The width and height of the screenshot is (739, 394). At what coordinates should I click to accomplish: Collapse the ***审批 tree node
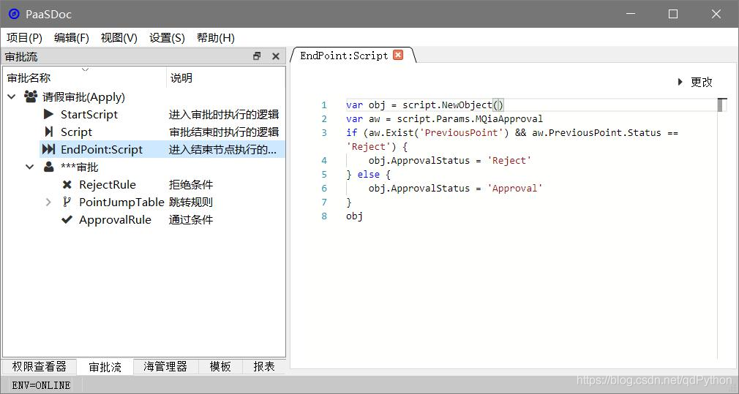(30, 167)
